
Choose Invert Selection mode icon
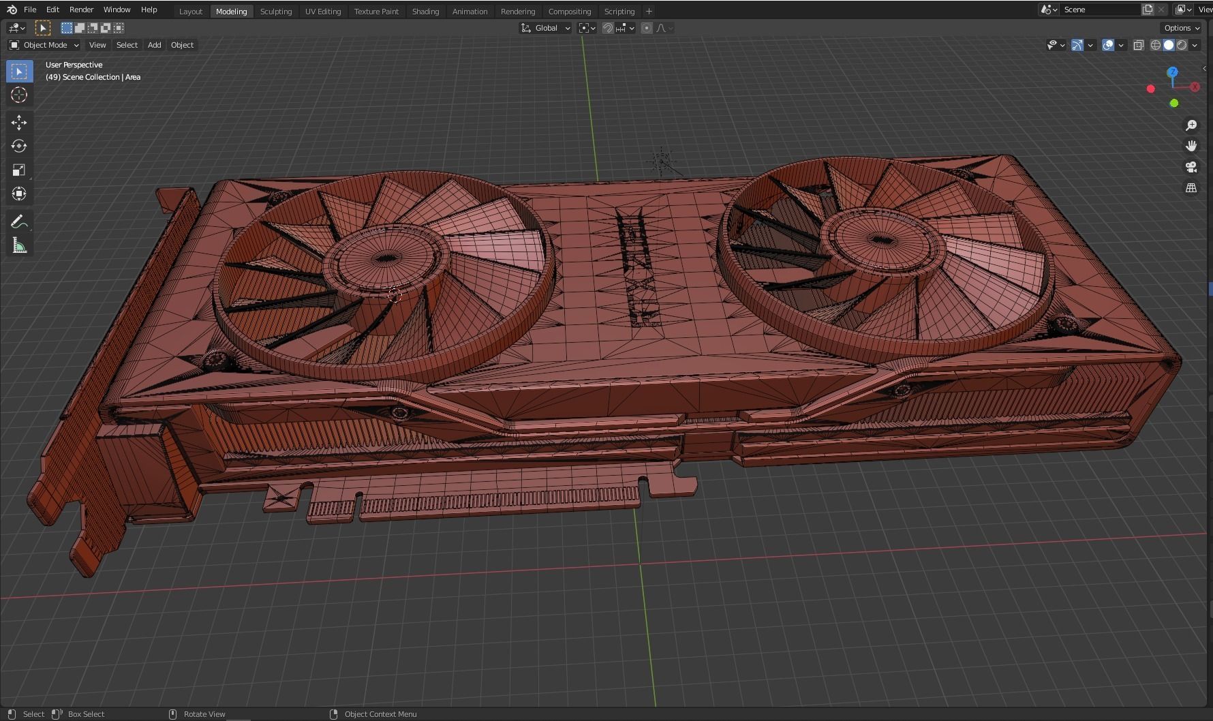pyautogui.click(x=106, y=28)
